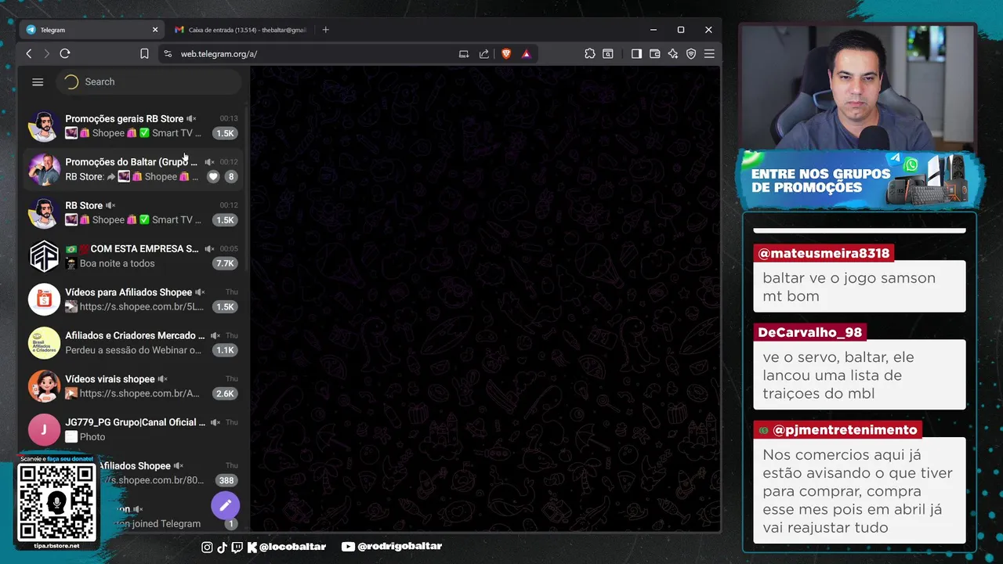Click Afiliados e Criadores yellow avatar

point(44,343)
